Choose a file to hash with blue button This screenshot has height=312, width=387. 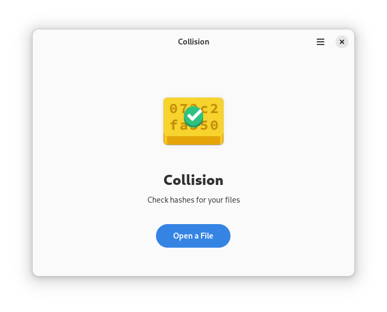193,236
